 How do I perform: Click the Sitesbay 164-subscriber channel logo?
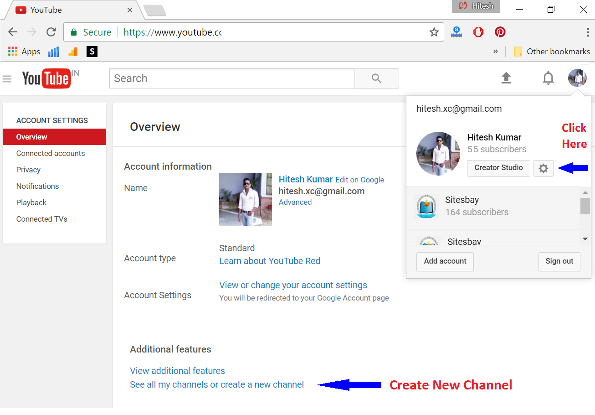click(x=427, y=207)
